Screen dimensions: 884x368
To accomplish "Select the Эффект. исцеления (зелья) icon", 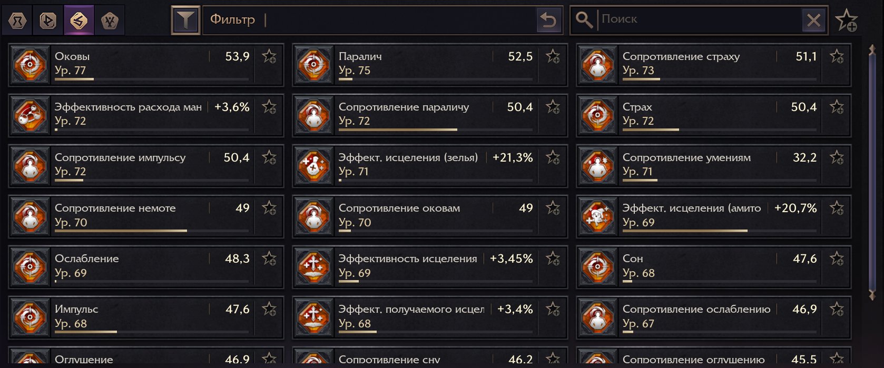I will (x=314, y=166).
